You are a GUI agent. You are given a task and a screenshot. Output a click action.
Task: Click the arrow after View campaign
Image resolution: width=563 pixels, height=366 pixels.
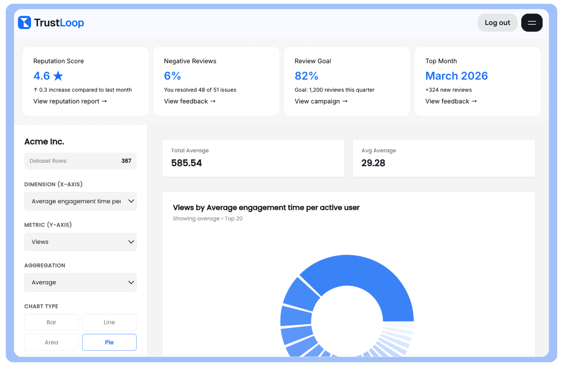[x=345, y=101]
